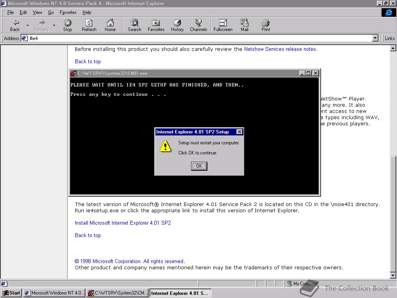Go back with the Back toolbar button
Image resolution: width=397 pixels, height=298 pixels.
[x=15, y=25]
